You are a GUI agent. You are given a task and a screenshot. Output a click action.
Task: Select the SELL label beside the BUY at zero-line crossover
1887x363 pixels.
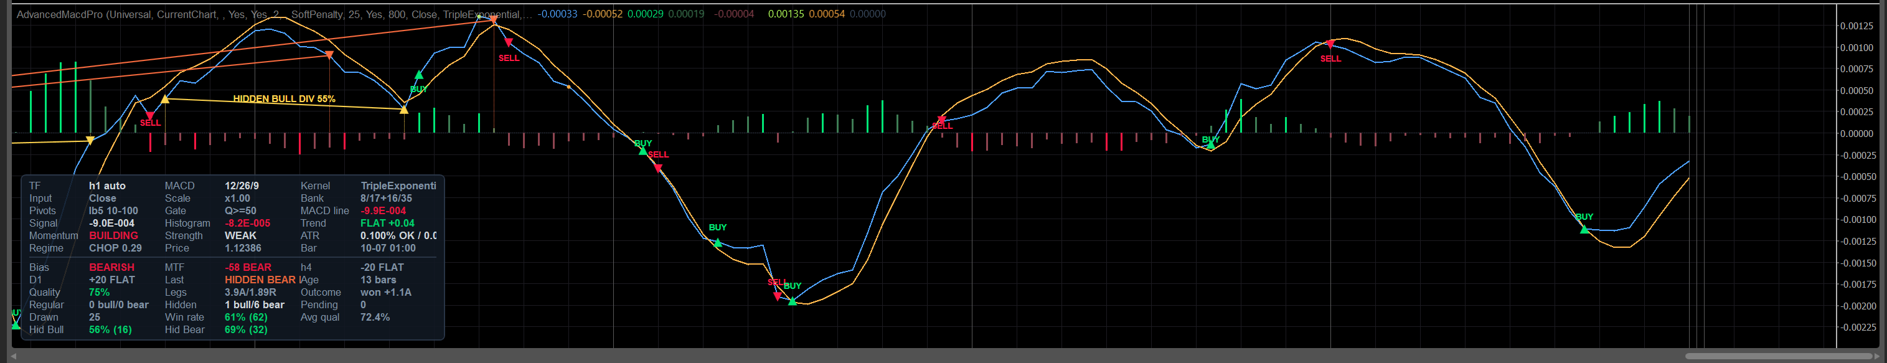click(659, 155)
